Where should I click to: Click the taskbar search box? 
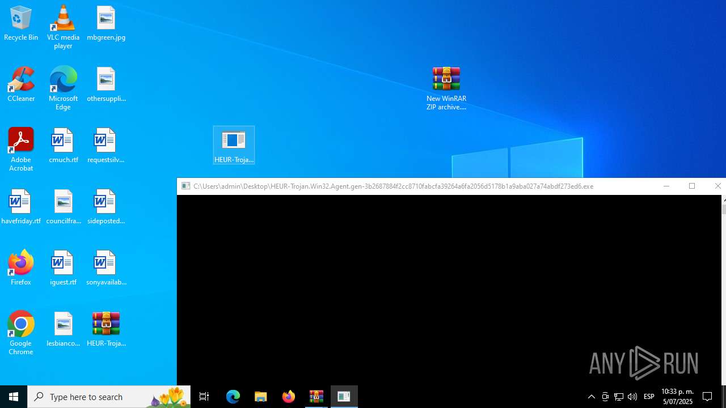109,397
